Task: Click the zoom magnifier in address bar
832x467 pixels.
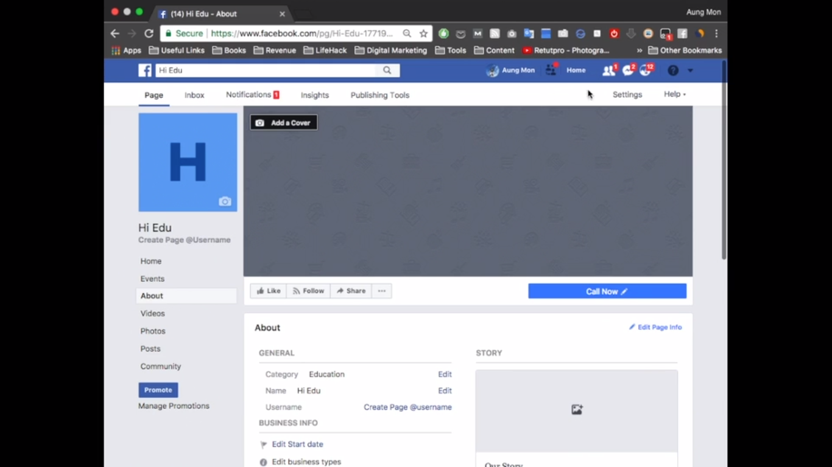Action: click(x=407, y=33)
